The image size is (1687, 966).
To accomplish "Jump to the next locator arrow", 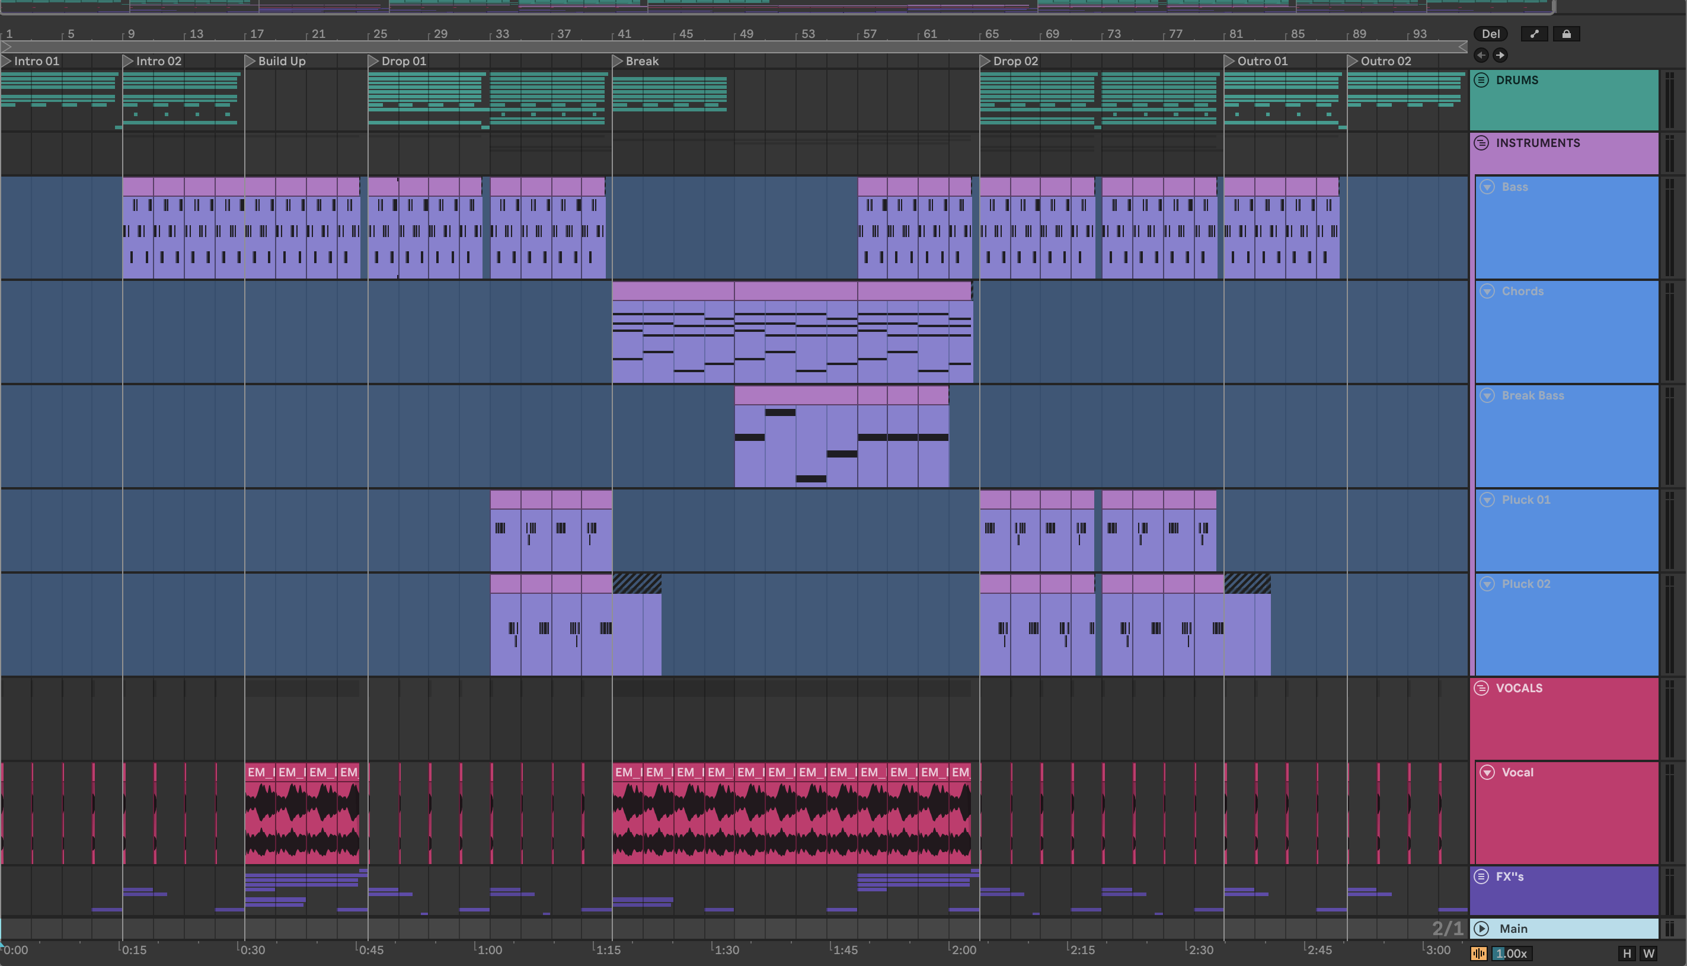I will pyautogui.click(x=1500, y=55).
